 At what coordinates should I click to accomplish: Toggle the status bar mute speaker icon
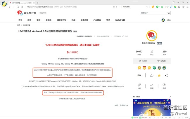point(179,118)
